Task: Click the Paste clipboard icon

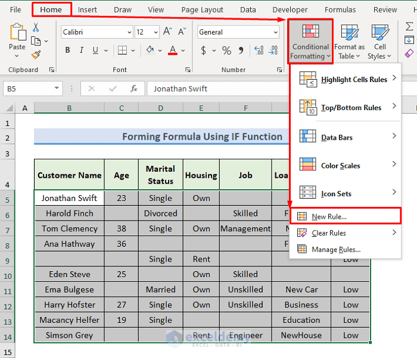Action: coord(18,32)
